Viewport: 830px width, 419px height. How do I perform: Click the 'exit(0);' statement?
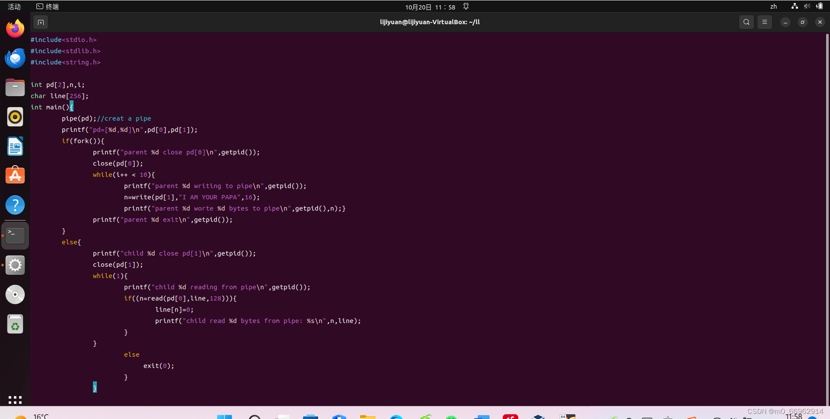(159, 366)
